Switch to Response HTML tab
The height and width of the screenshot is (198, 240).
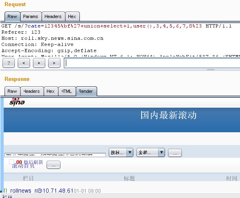tap(67, 91)
